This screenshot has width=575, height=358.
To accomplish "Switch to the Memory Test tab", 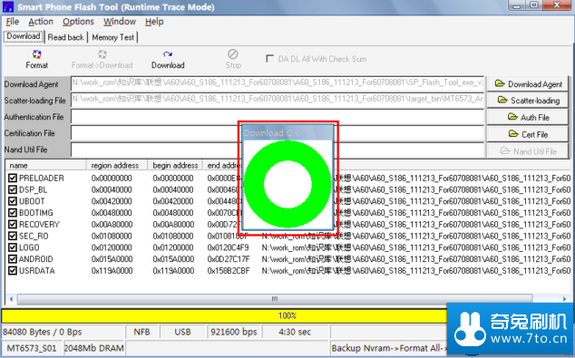I will point(113,37).
